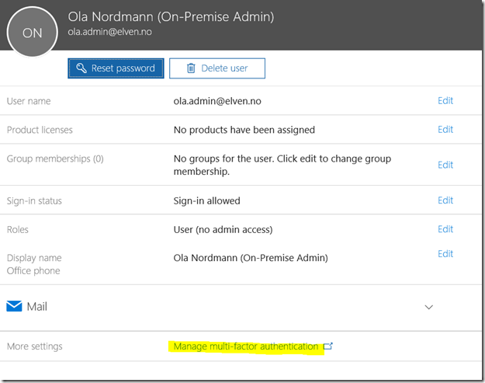Screen dimensions: 485x383
Task: Click the email address in the dark header
Action: click(x=111, y=32)
